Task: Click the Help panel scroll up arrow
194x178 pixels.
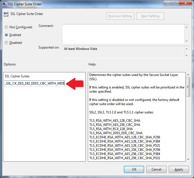Action: 188,75
